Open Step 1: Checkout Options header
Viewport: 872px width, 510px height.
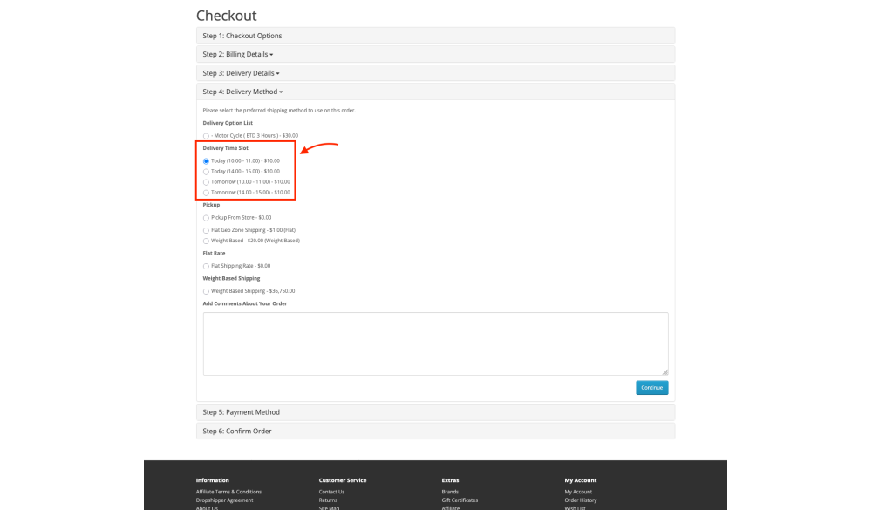point(242,36)
